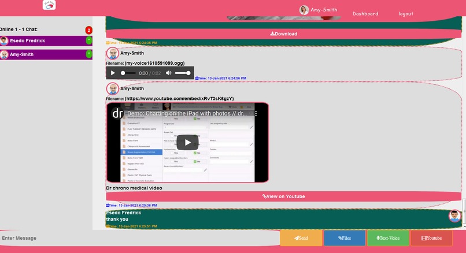Play the embedded Dr Chrono YouTube video

coord(187,143)
